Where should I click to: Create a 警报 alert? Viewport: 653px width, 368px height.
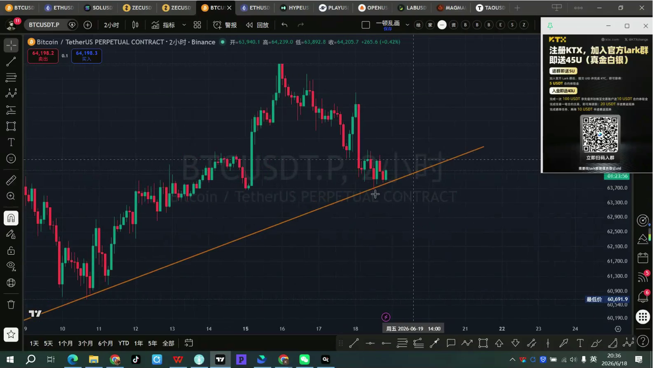click(225, 25)
